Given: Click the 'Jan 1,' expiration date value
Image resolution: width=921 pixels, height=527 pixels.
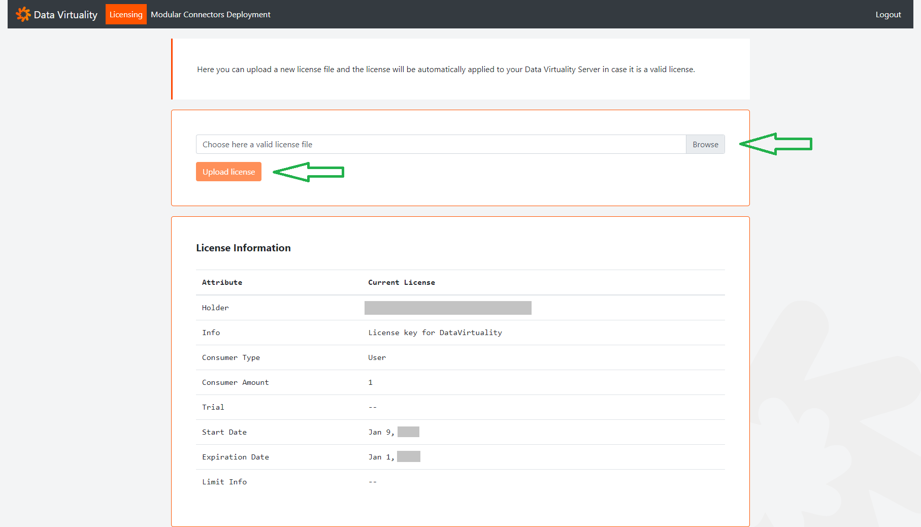Looking at the screenshot, I should pos(381,457).
